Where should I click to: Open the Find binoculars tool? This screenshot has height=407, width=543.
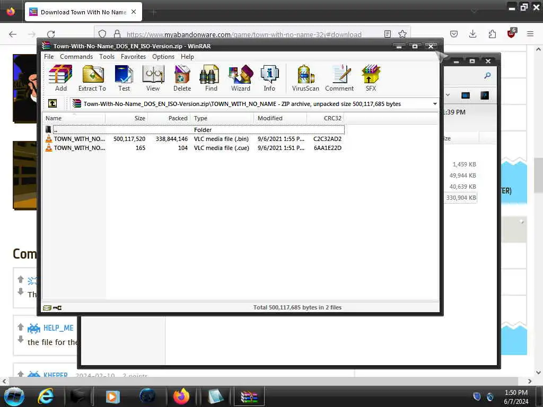click(211, 78)
